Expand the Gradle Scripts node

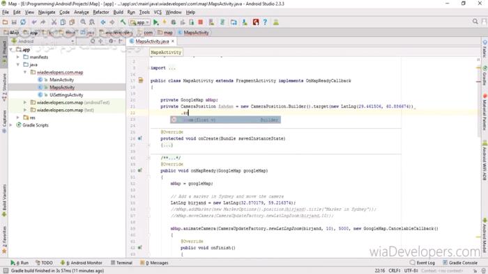(11, 125)
